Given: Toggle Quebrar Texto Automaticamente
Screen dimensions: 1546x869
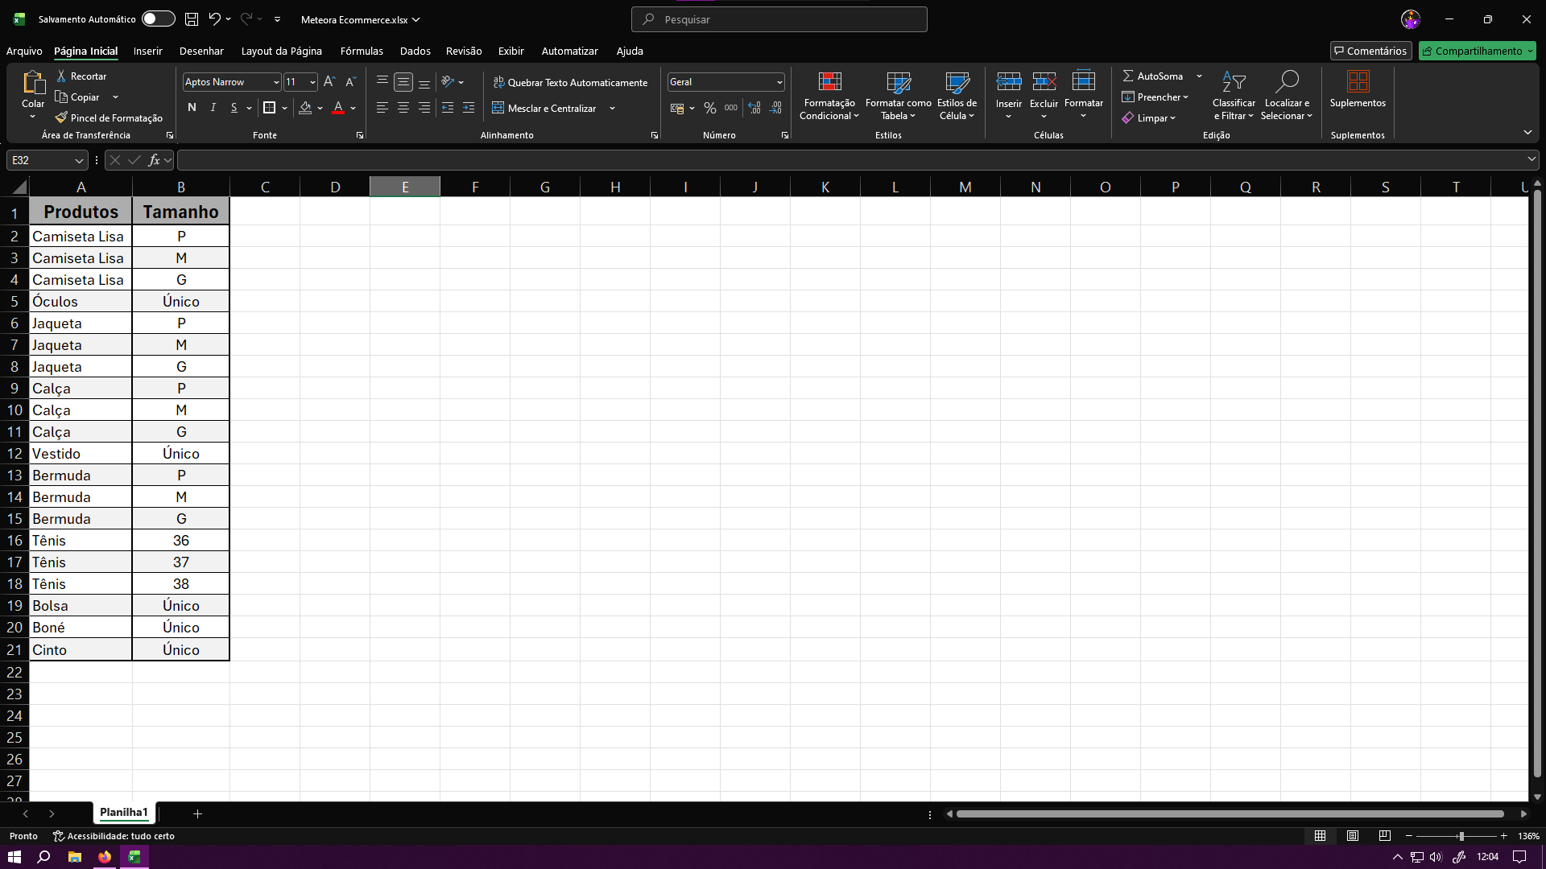Looking at the screenshot, I should tap(570, 82).
